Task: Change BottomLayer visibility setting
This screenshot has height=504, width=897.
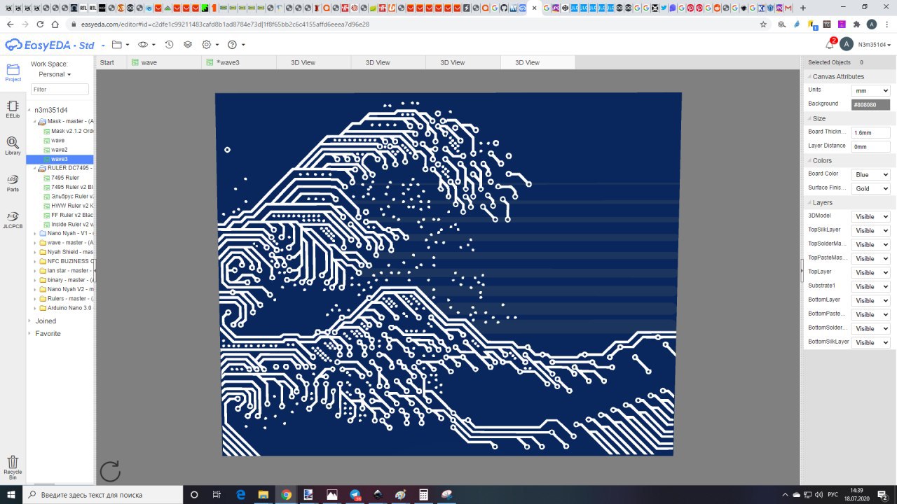Action: point(870,300)
